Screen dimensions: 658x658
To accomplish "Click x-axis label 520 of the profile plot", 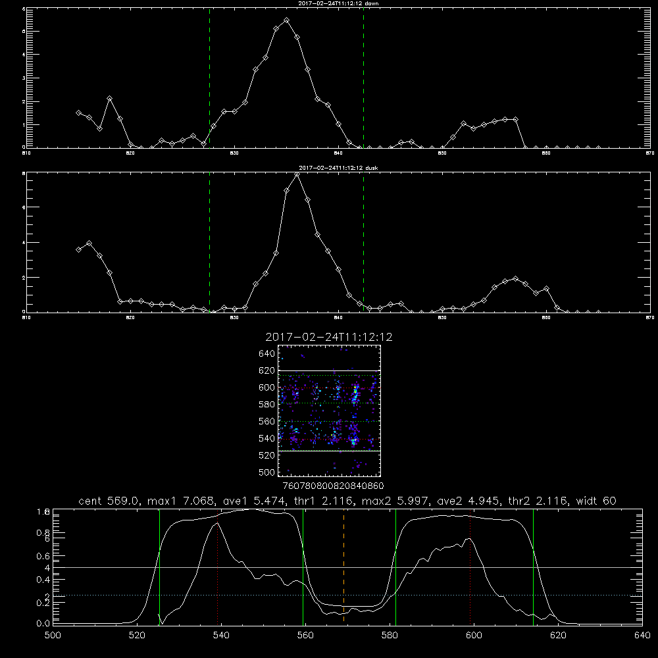I will pos(137,636).
